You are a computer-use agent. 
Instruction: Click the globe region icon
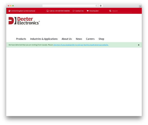[x=9, y=11]
